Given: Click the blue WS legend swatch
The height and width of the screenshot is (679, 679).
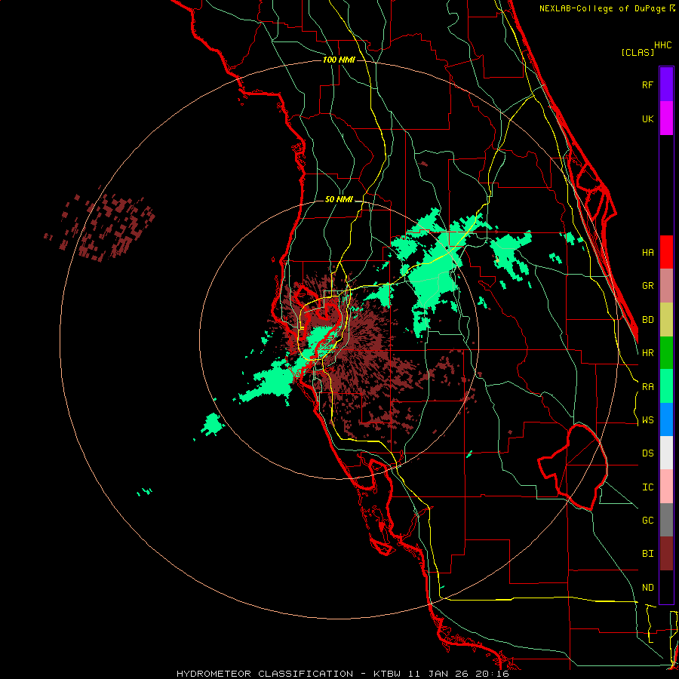Looking at the screenshot, I should [666, 419].
